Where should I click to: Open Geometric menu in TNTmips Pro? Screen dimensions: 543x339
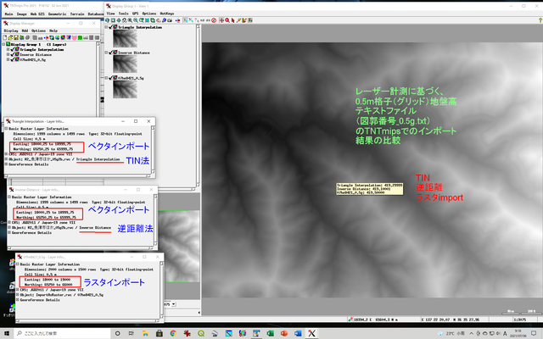[57, 14]
